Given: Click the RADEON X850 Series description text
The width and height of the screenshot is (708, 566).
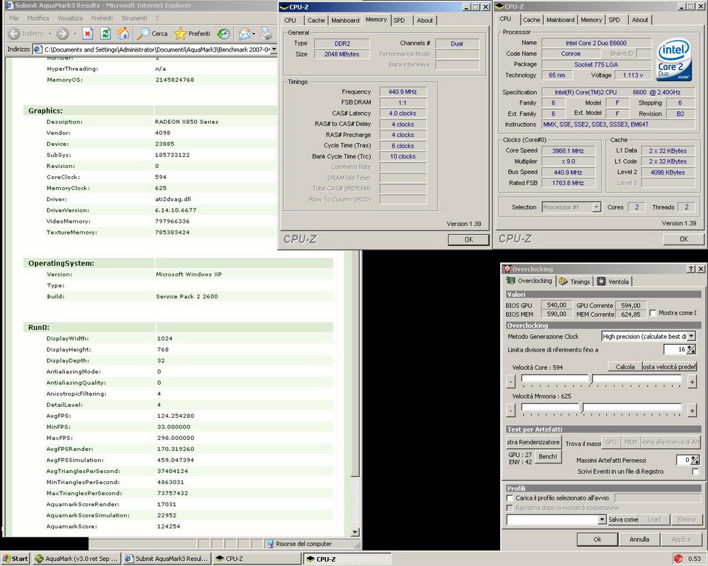Looking at the screenshot, I should 187,122.
